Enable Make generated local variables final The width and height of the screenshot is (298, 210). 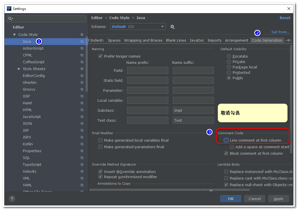[100, 140]
